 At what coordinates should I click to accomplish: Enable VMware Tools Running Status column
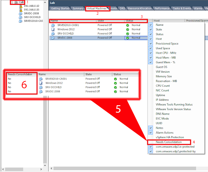tap(176, 105)
